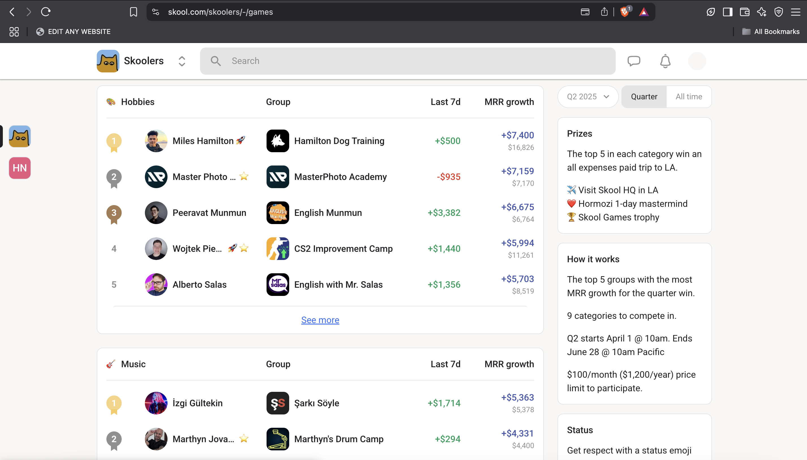This screenshot has height=460, width=807.
Task: Open Hamilton Dog Training group
Action: point(339,141)
